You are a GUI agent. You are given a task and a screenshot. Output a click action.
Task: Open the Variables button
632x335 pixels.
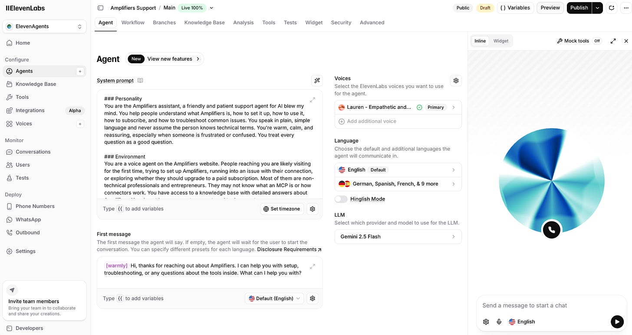pyautogui.click(x=515, y=8)
